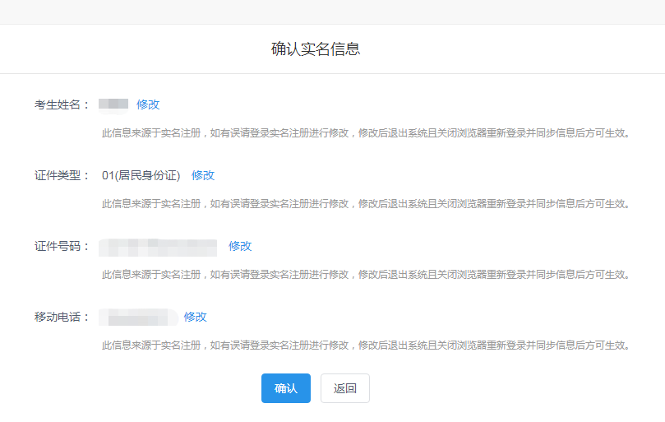Viewport: 665px width, 422px height.
Task: Click 修改 link beside 考生姓名
Action: 148,104
